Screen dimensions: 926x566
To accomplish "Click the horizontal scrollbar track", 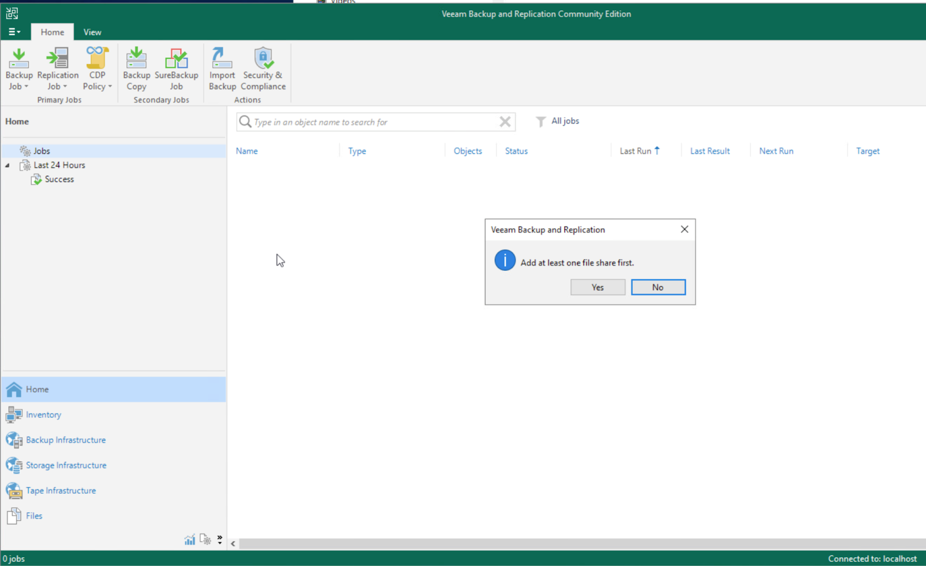I will (x=582, y=544).
